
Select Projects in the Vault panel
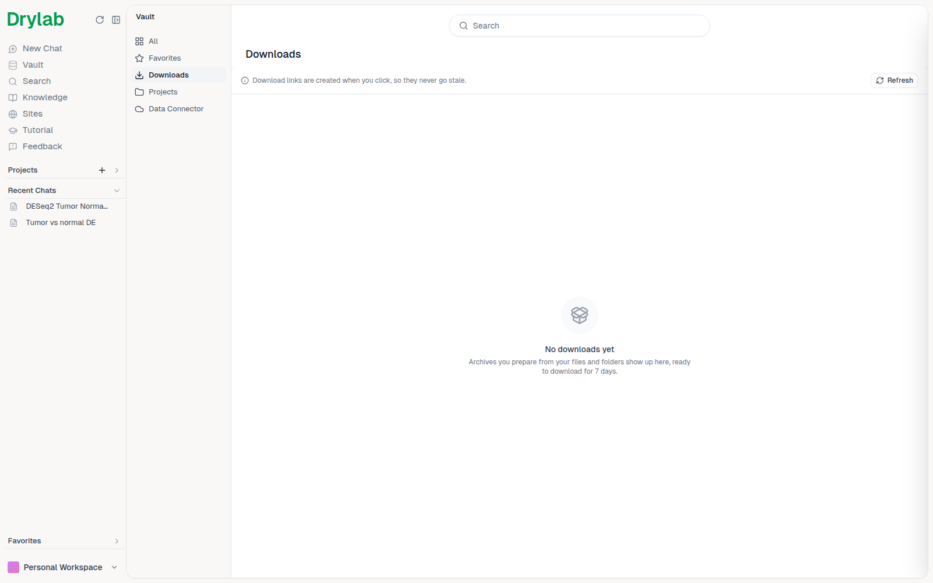(x=178, y=92)
